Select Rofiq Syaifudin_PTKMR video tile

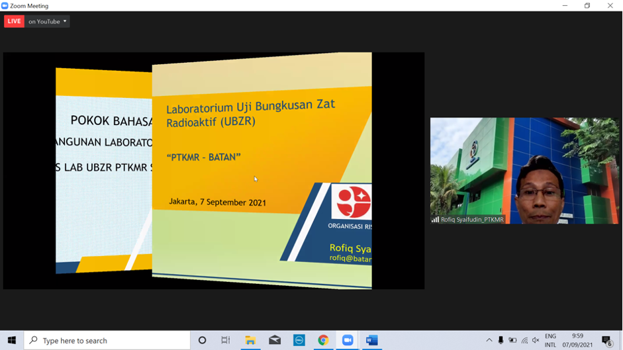pyautogui.click(x=524, y=171)
